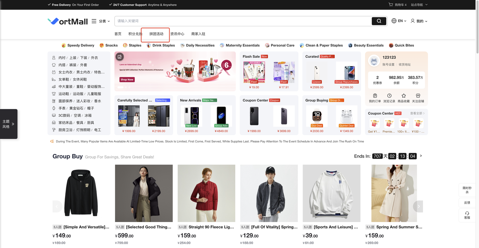The width and height of the screenshot is (479, 248).
Task: Open product favorites star icon
Action: point(404,96)
